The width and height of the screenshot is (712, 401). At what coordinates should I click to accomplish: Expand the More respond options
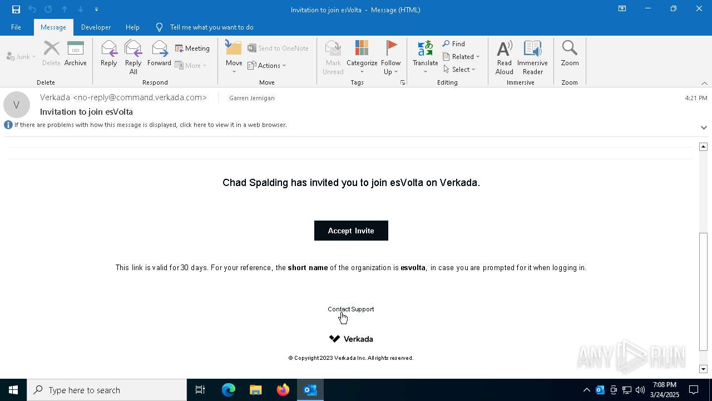click(191, 65)
